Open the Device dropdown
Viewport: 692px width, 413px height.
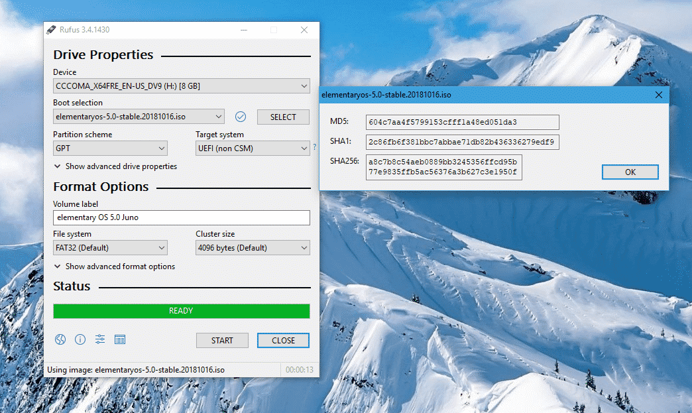coord(182,86)
